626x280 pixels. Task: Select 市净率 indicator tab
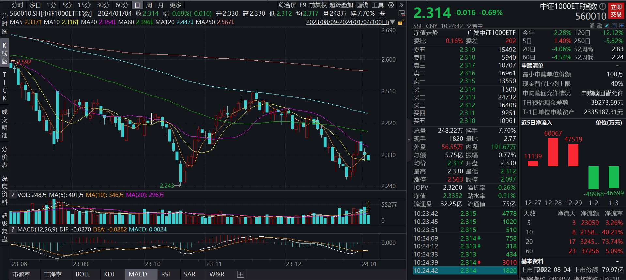[53, 274]
